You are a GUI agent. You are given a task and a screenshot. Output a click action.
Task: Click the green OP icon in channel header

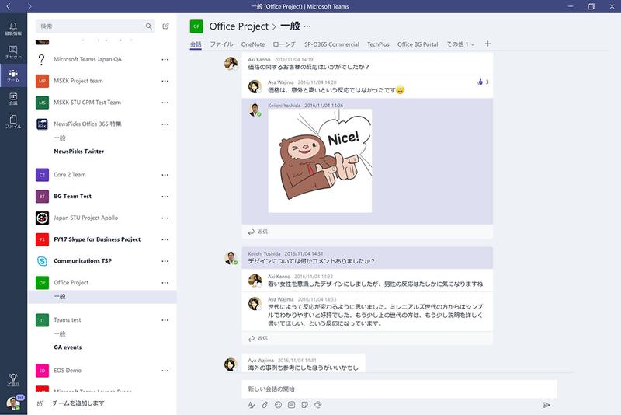[x=196, y=26]
